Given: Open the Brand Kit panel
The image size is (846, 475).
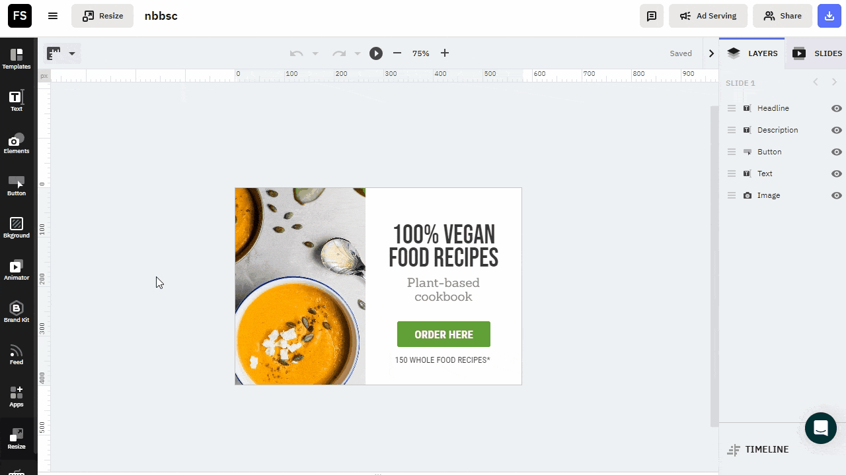Looking at the screenshot, I should 17,312.
